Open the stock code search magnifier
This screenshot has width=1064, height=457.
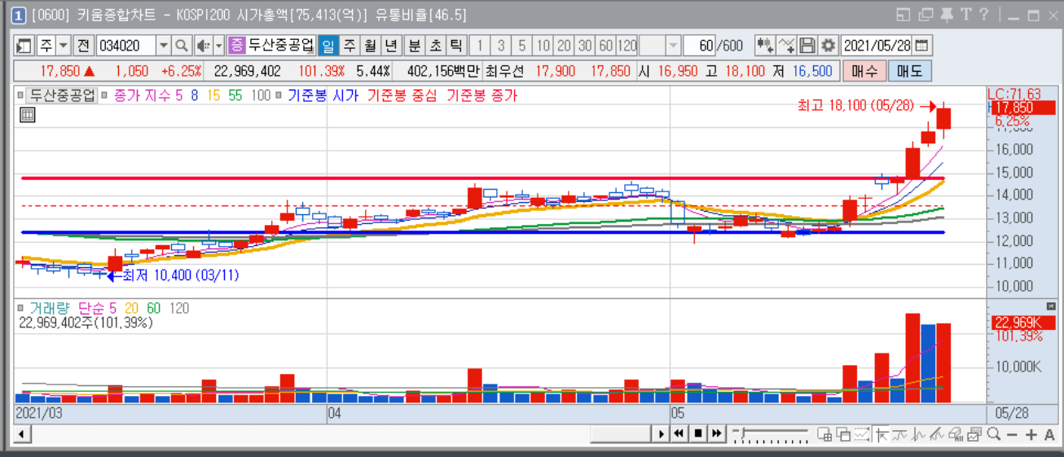(181, 46)
